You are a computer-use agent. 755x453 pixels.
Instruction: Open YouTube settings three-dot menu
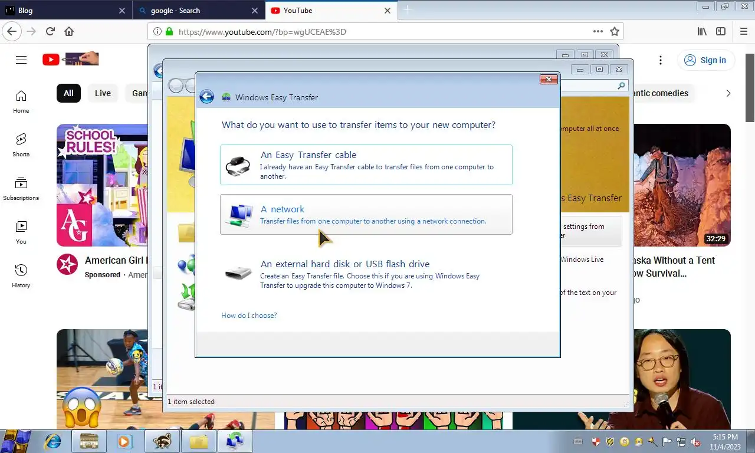[x=661, y=60]
